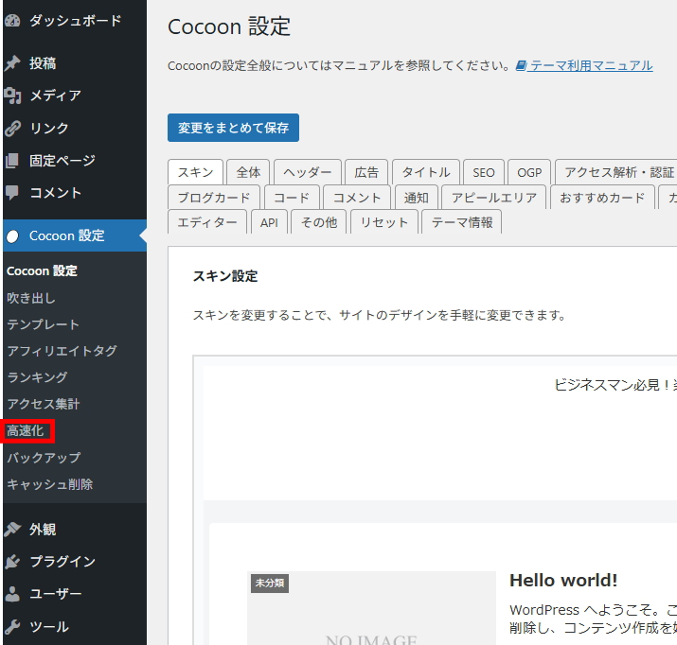Click the Dashboard gauge icon
677x645 pixels.
pyautogui.click(x=11, y=20)
